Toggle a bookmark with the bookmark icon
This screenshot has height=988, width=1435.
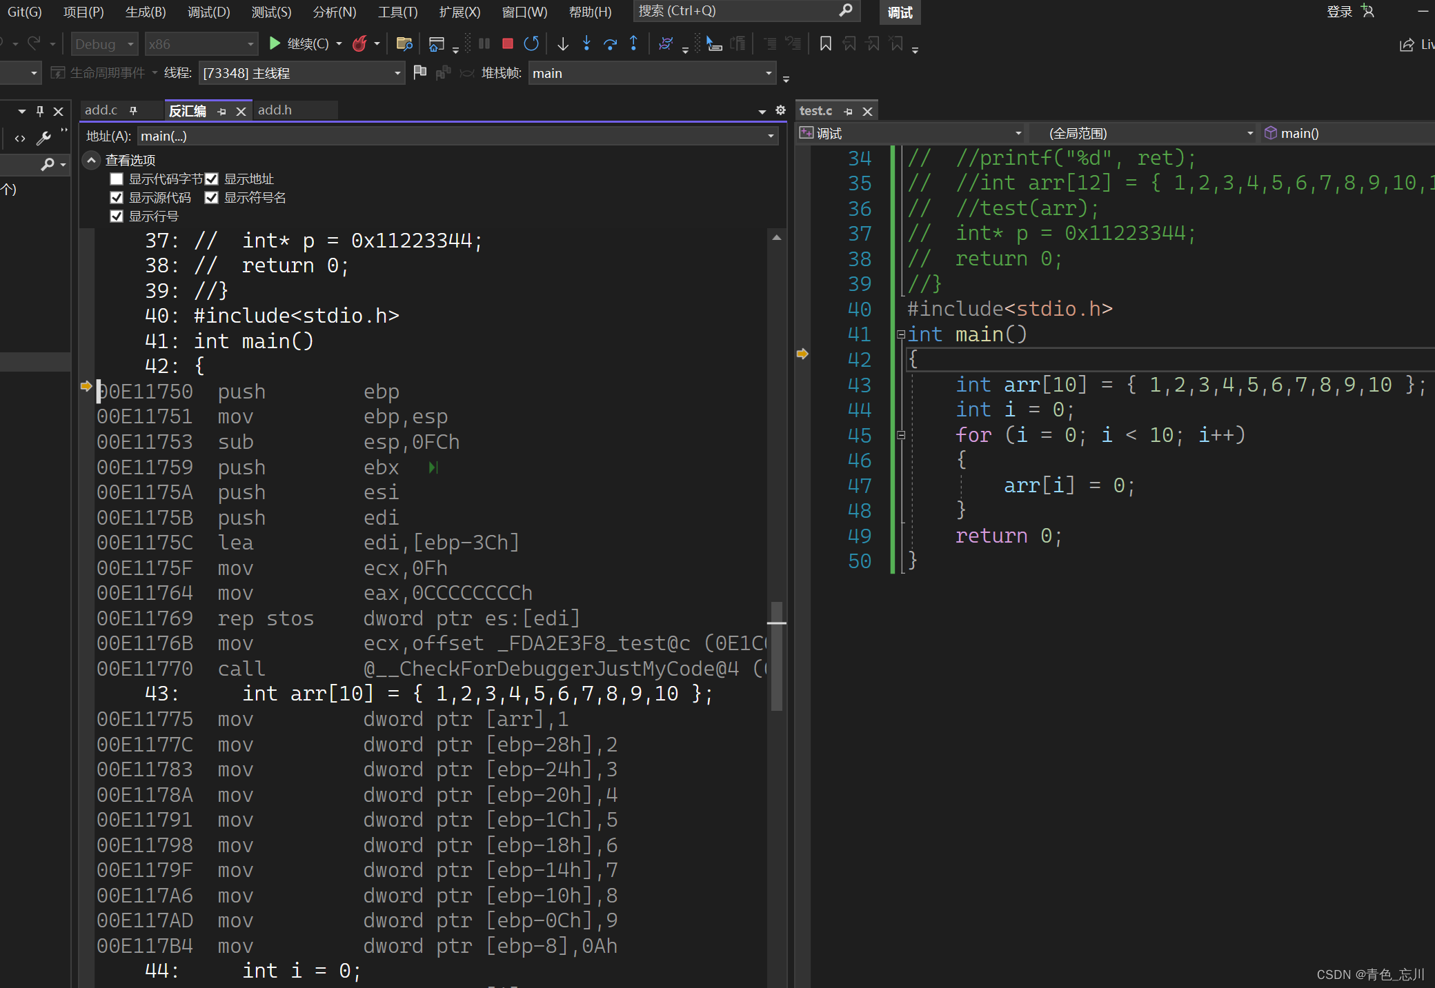tap(825, 44)
